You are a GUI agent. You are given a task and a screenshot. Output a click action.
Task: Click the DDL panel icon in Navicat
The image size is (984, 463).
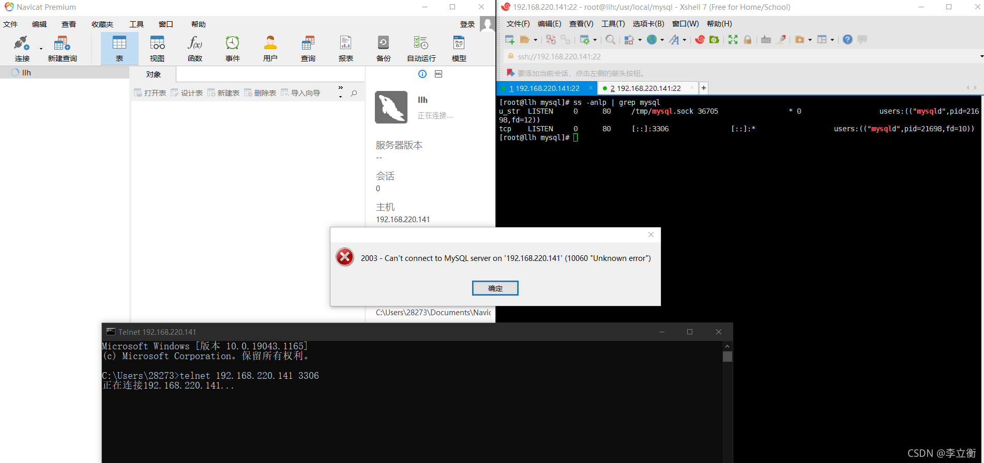[438, 74]
